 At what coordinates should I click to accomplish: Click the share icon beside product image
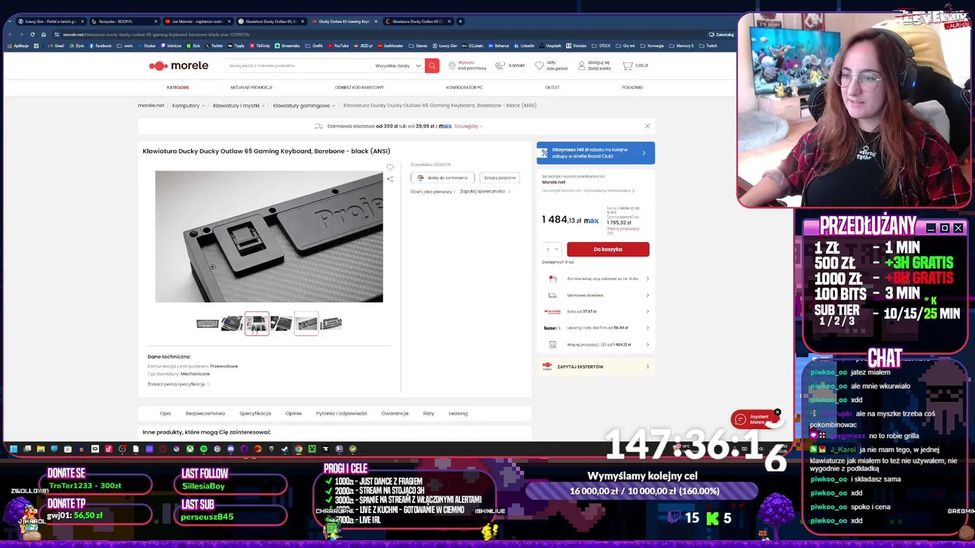tap(390, 179)
